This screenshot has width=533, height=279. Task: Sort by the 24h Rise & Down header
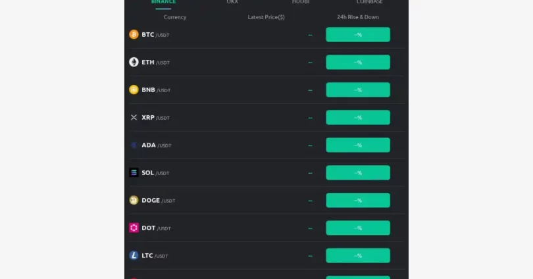(358, 17)
